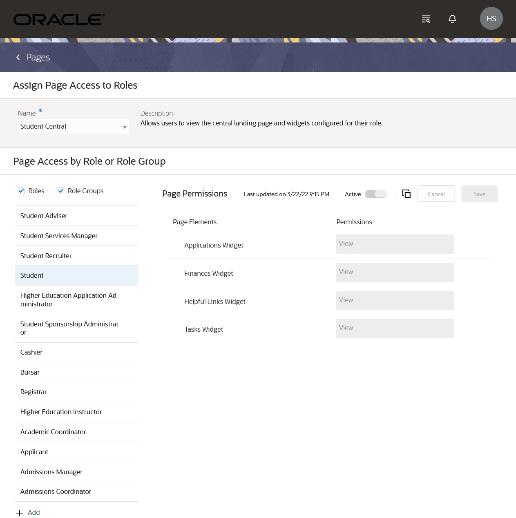Click the Oracle logo
Viewport: 516px width, 518px height.
pos(59,20)
